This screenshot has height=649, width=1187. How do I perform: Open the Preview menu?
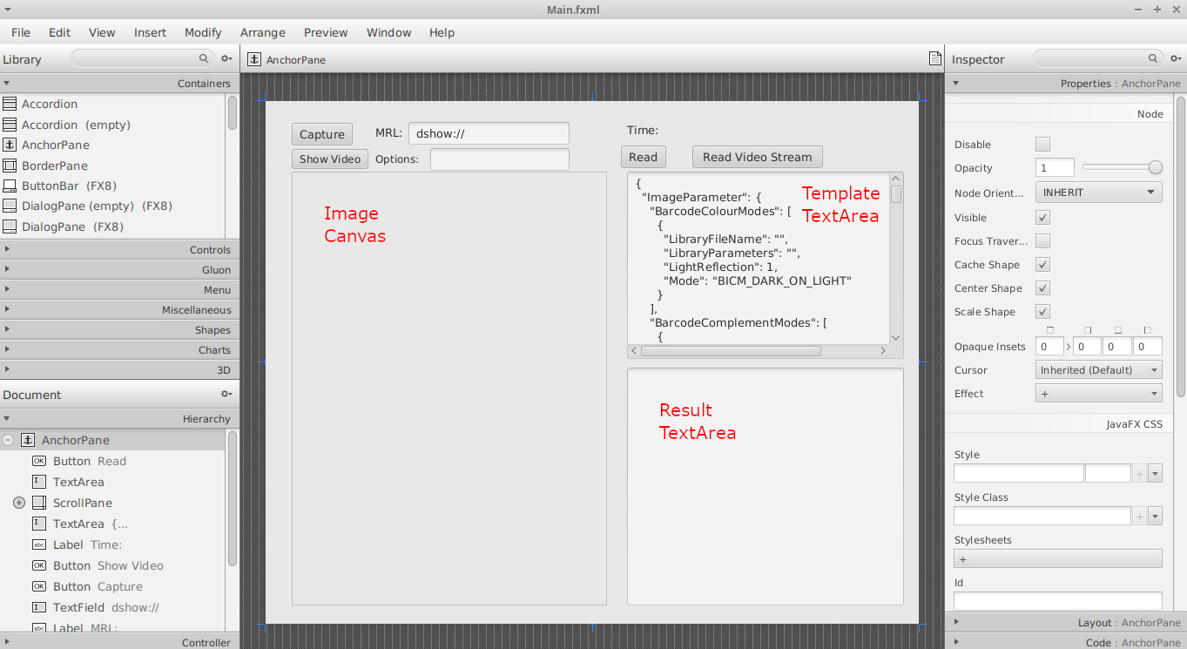point(326,32)
